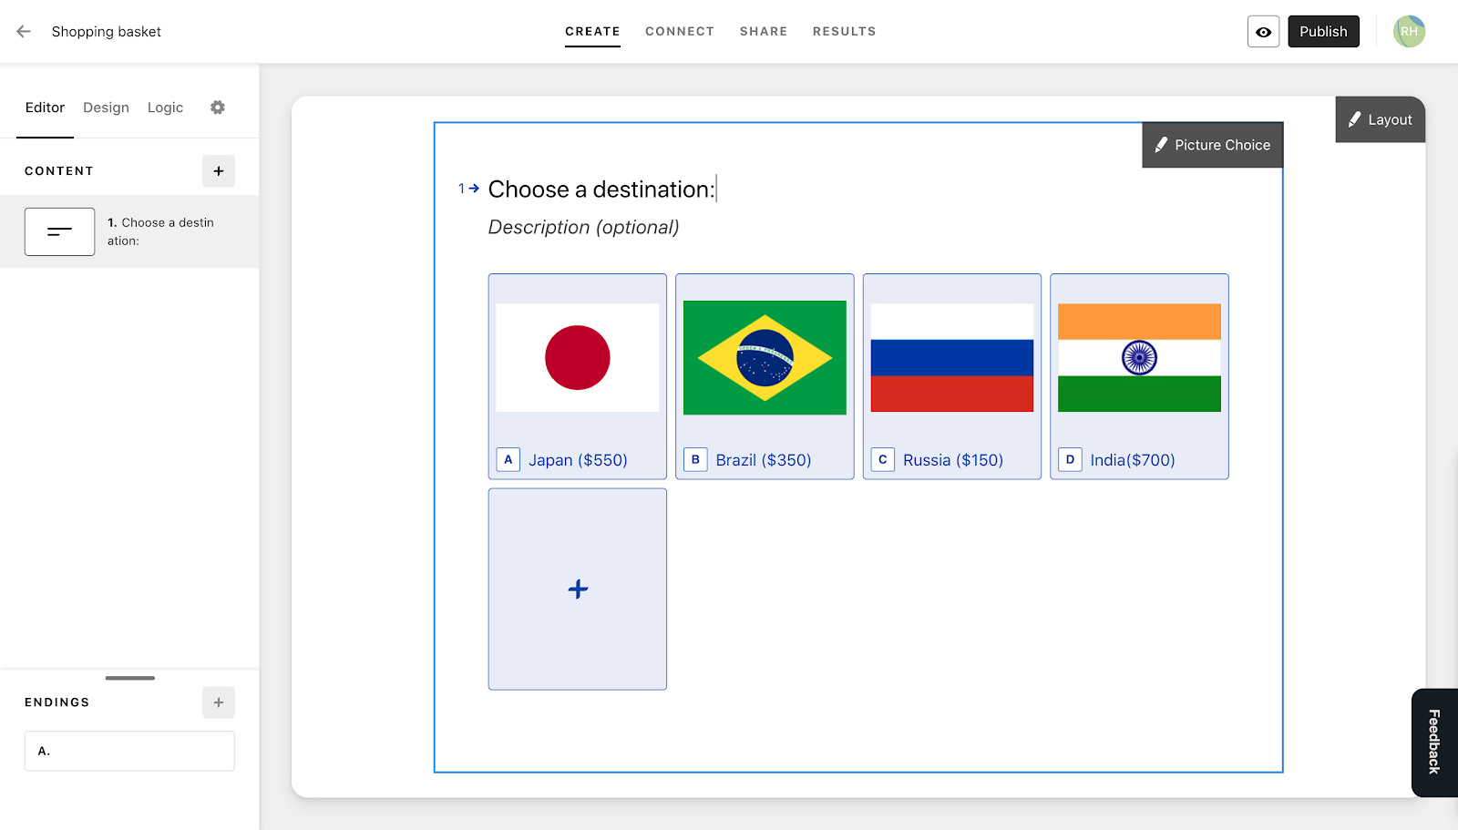Add a new ending with plus button

click(219, 702)
